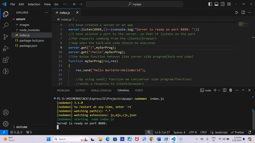Click the taskbar Search box

click(x=71, y=139)
